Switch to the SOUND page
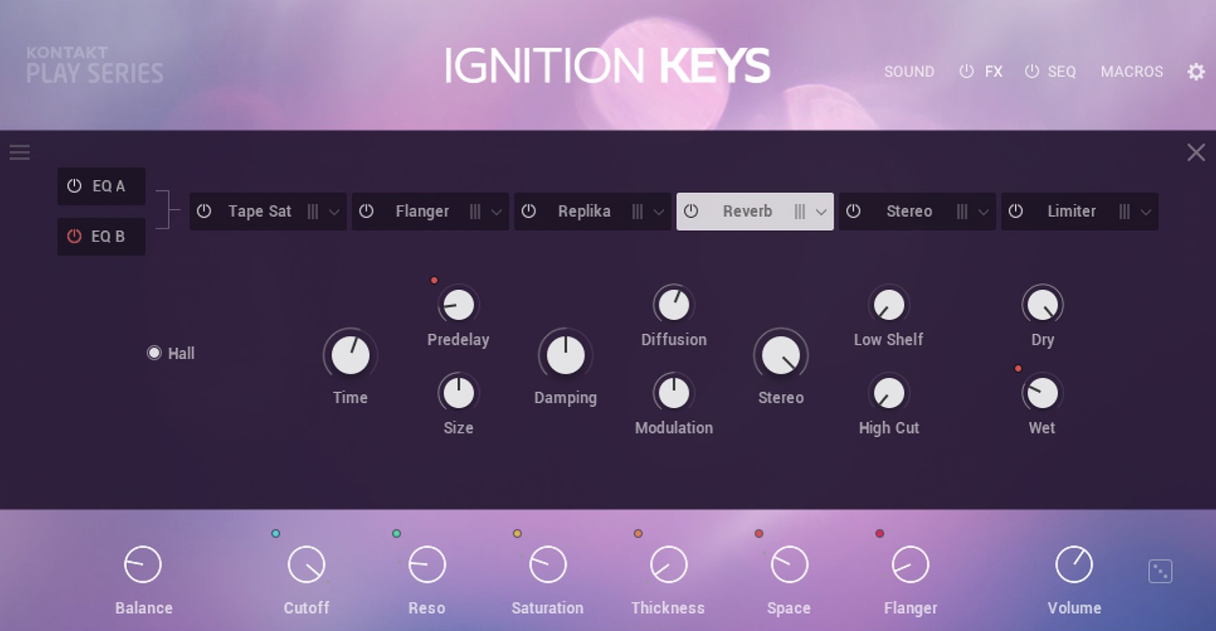This screenshot has width=1216, height=631. pyautogui.click(x=909, y=72)
